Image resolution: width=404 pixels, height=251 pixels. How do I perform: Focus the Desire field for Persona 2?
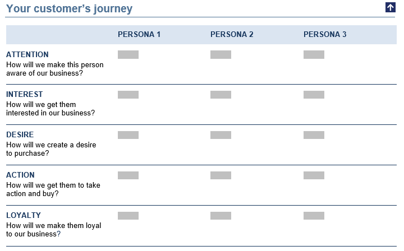[x=221, y=135]
